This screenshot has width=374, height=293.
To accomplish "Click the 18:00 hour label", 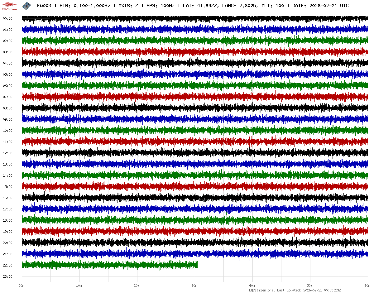I will point(7,220).
